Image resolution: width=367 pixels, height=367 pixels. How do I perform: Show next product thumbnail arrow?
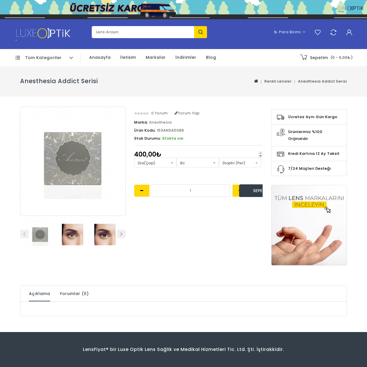121,234
